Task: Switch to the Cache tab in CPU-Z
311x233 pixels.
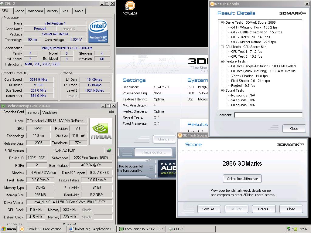Action: (x=19, y=11)
